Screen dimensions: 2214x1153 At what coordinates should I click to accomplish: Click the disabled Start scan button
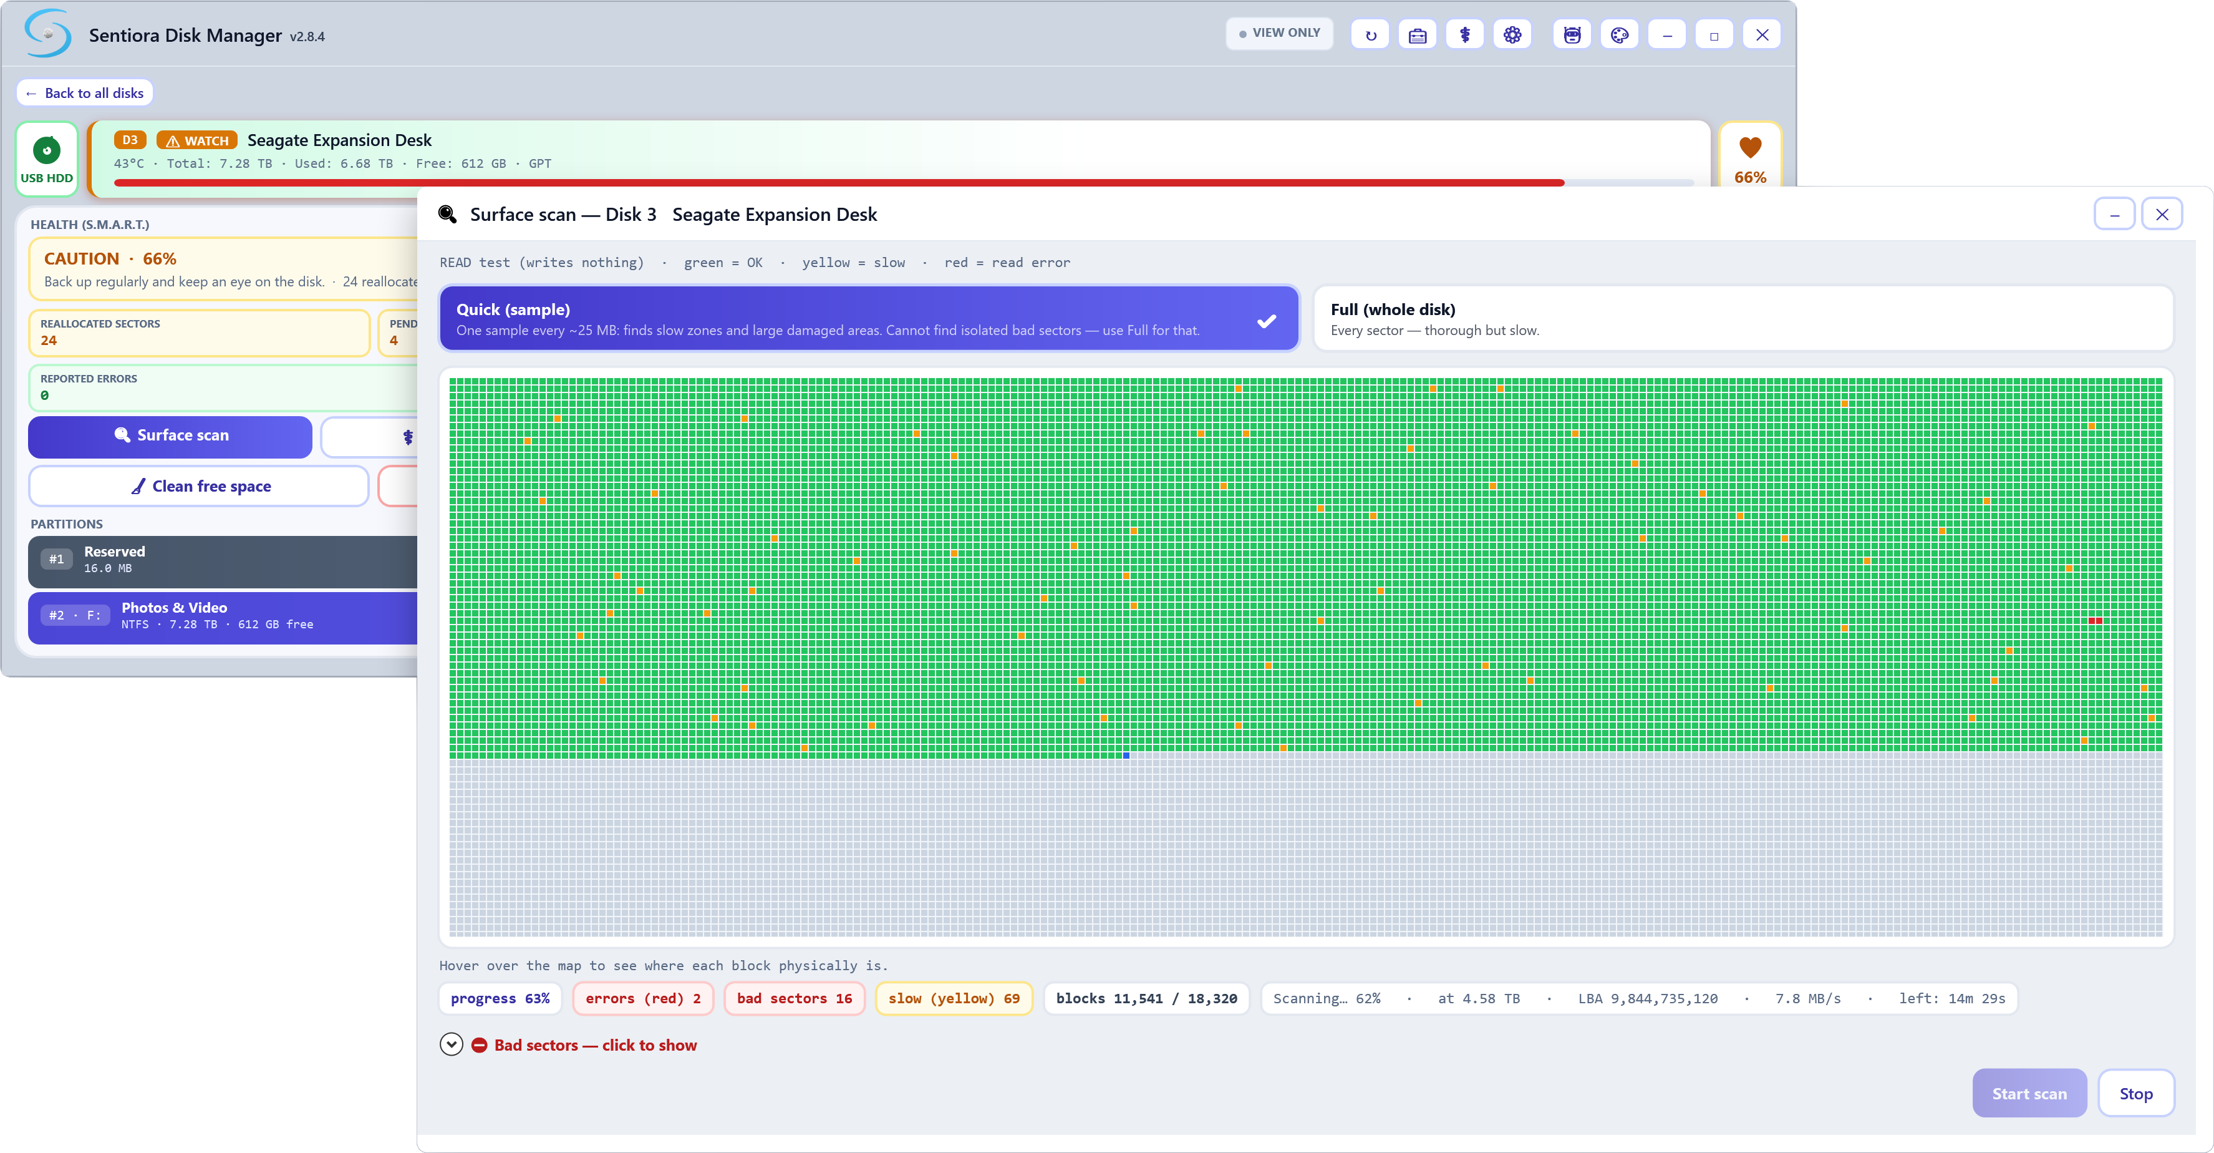point(2029,1093)
